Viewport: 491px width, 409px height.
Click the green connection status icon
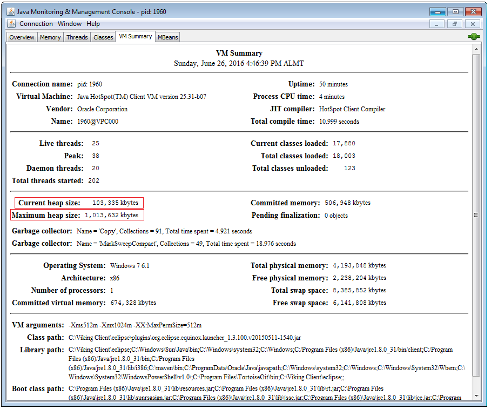point(474,36)
